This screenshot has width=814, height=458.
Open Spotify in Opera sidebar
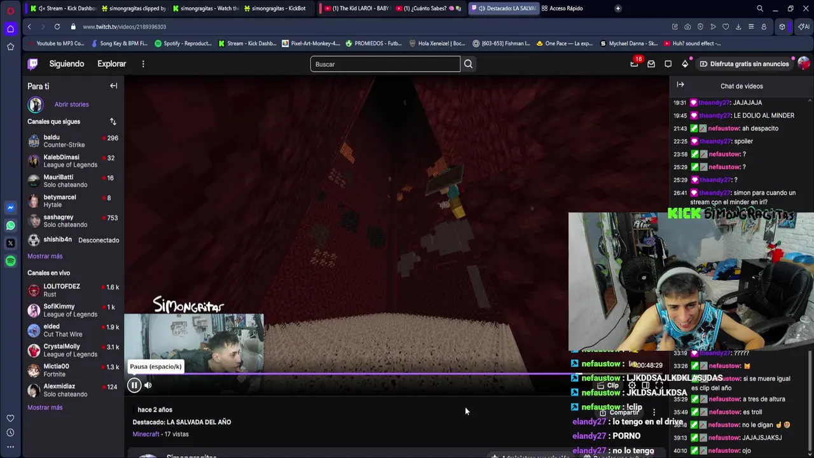coord(10,261)
